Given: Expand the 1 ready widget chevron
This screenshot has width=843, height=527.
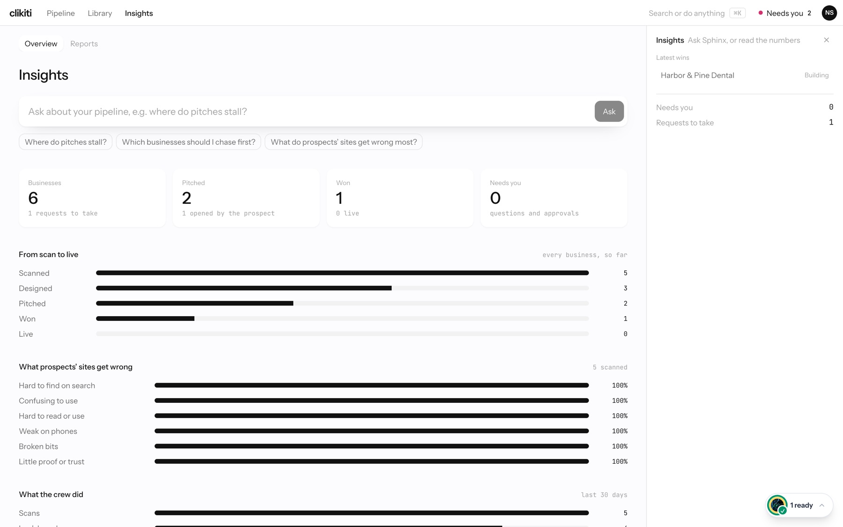Looking at the screenshot, I should pyautogui.click(x=821, y=505).
